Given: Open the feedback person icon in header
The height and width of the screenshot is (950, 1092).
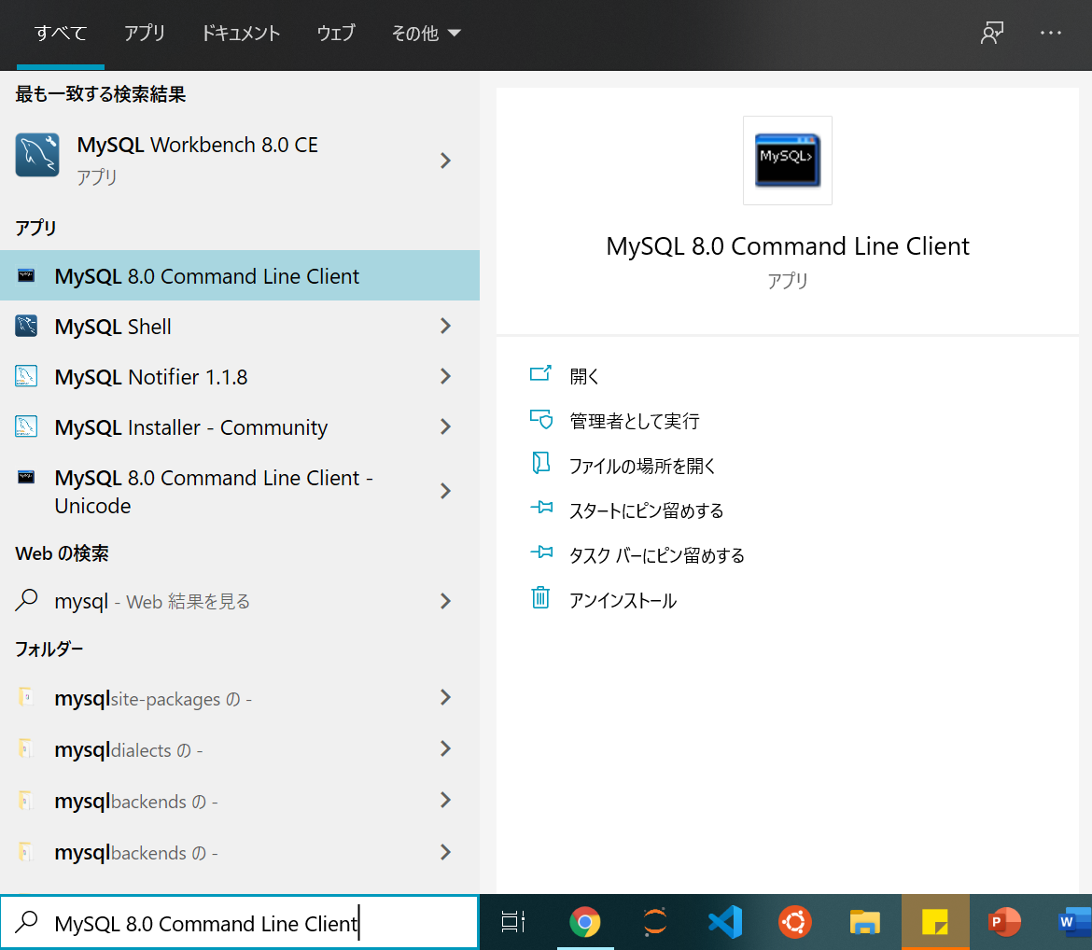Looking at the screenshot, I should (x=992, y=33).
